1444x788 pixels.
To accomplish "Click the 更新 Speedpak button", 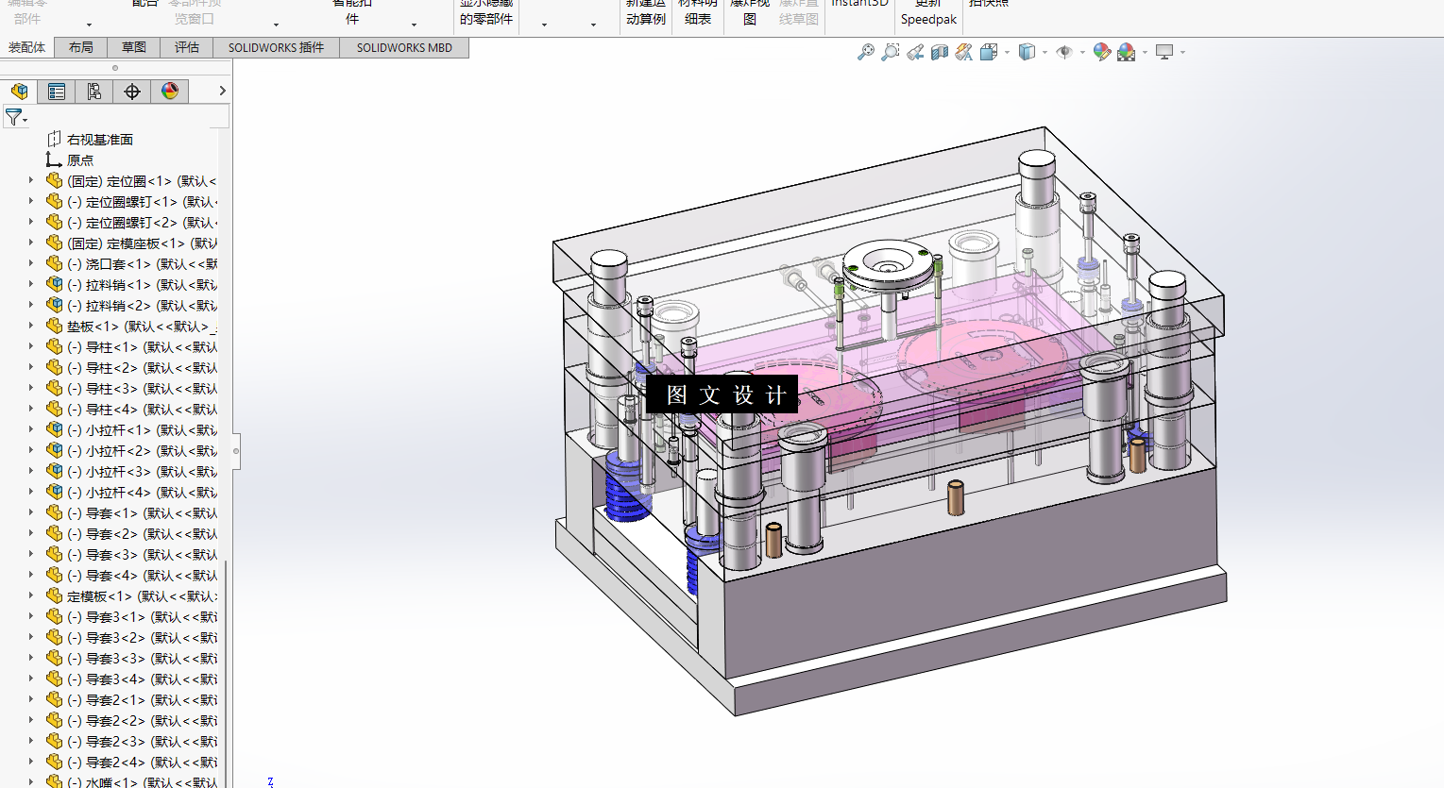I will [x=928, y=13].
